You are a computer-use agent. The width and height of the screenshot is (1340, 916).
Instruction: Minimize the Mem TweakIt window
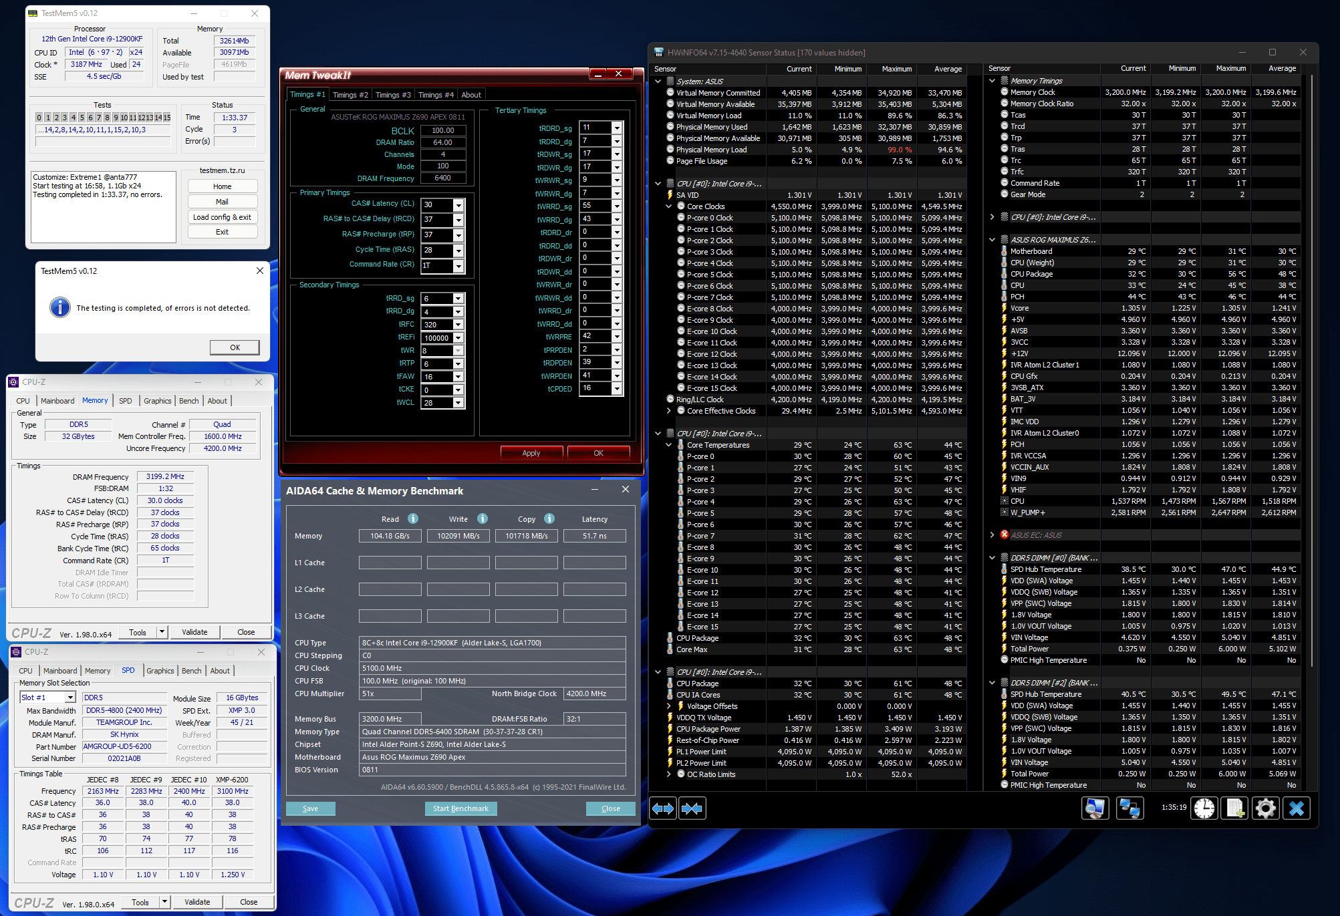tap(598, 74)
